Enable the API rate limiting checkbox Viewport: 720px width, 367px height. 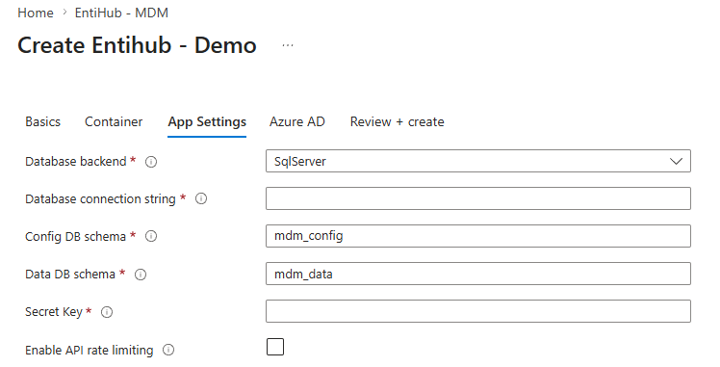click(x=275, y=347)
